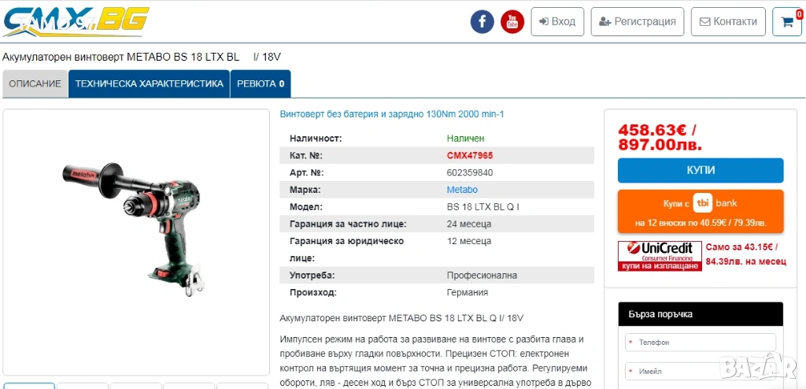806x389 pixels.
Task: Open the РЕВЮТА reviews tab
Action: coord(261,83)
